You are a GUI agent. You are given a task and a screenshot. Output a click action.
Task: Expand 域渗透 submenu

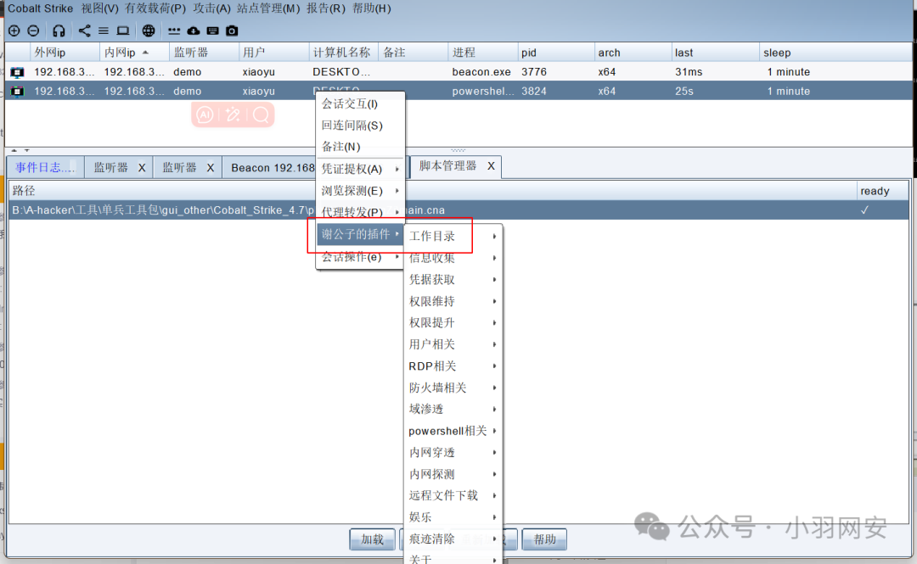(x=453, y=409)
